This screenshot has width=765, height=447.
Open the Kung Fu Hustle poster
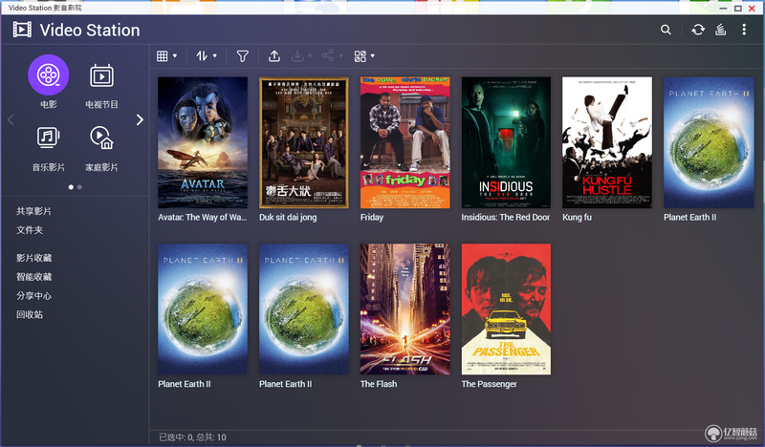[x=607, y=142]
